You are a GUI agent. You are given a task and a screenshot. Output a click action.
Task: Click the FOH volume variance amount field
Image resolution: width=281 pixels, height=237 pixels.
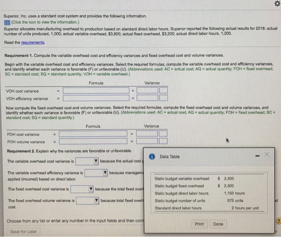(147, 141)
